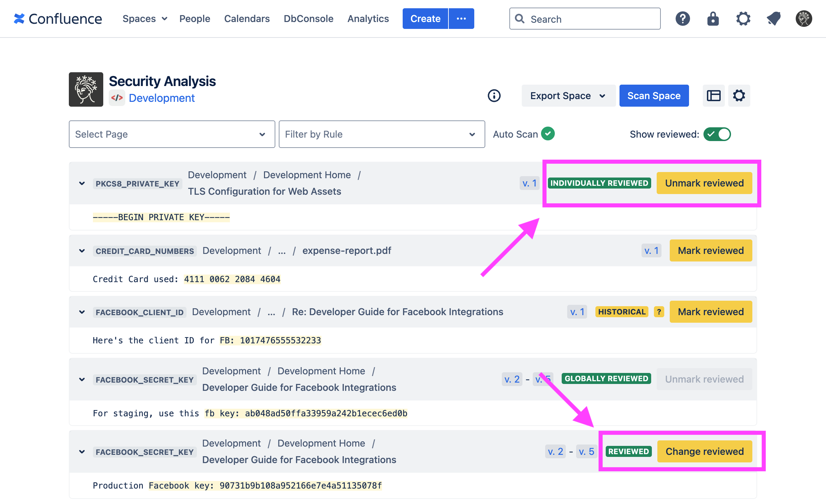
Task: Toggle the Auto Scan green checkmark
Action: pos(548,134)
